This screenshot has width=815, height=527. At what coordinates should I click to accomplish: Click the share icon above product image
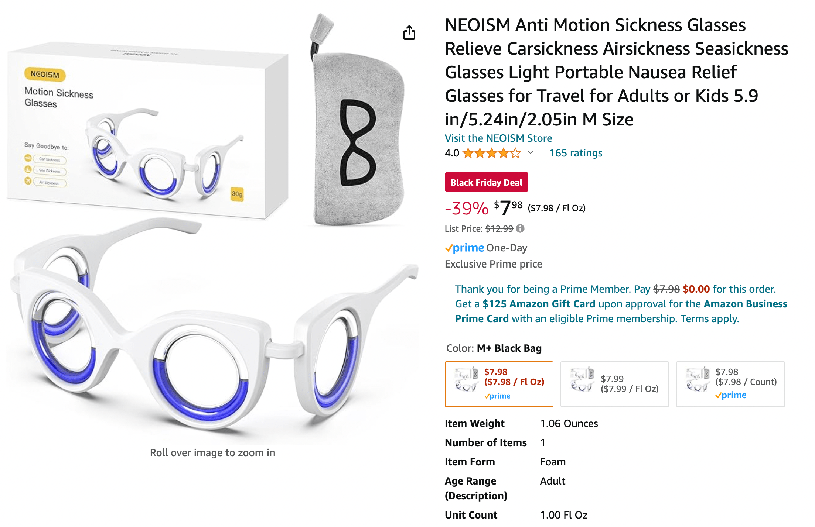pyautogui.click(x=409, y=33)
